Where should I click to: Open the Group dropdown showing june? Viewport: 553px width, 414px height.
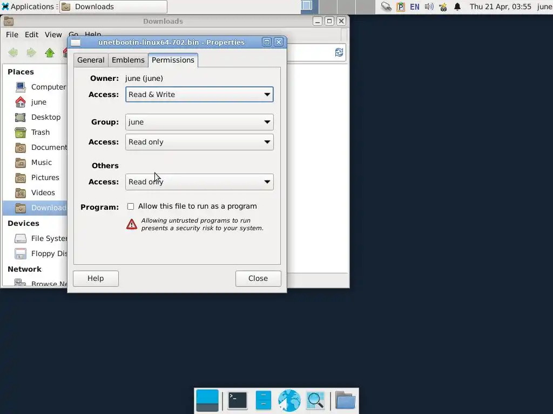coord(199,122)
